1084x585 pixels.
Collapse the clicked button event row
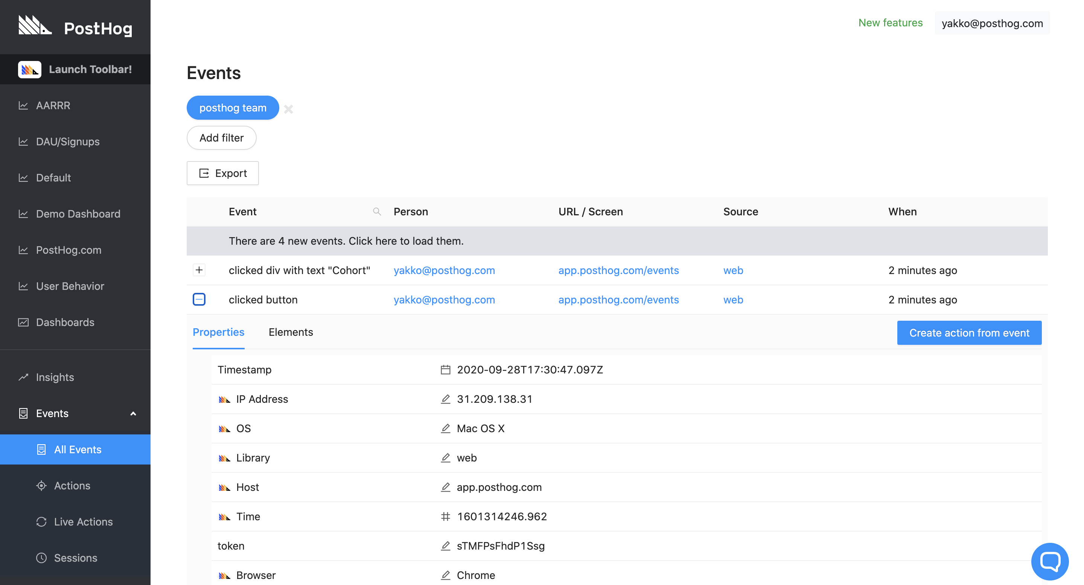point(199,299)
